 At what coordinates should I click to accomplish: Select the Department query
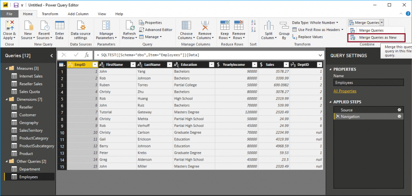pyautogui.click(x=29, y=169)
